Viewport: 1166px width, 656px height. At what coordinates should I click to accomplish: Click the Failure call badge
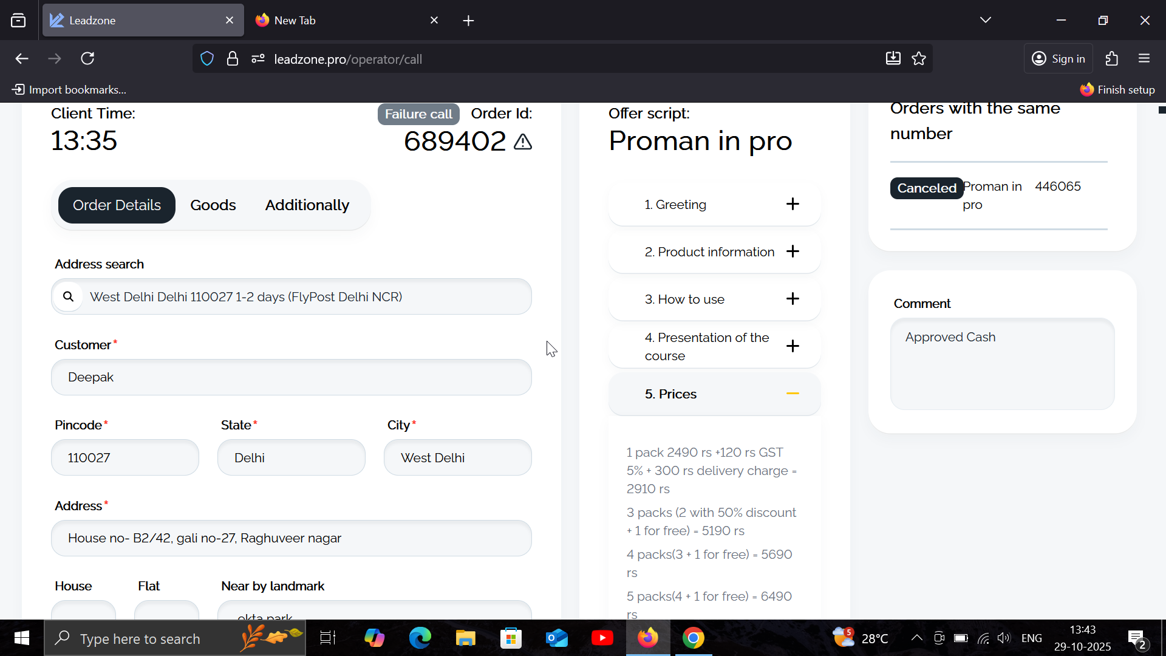[418, 114]
